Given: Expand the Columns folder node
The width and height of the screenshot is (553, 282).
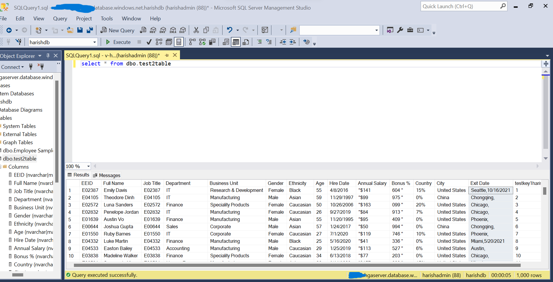Looking at the screenshot, I should coord(1,167).
